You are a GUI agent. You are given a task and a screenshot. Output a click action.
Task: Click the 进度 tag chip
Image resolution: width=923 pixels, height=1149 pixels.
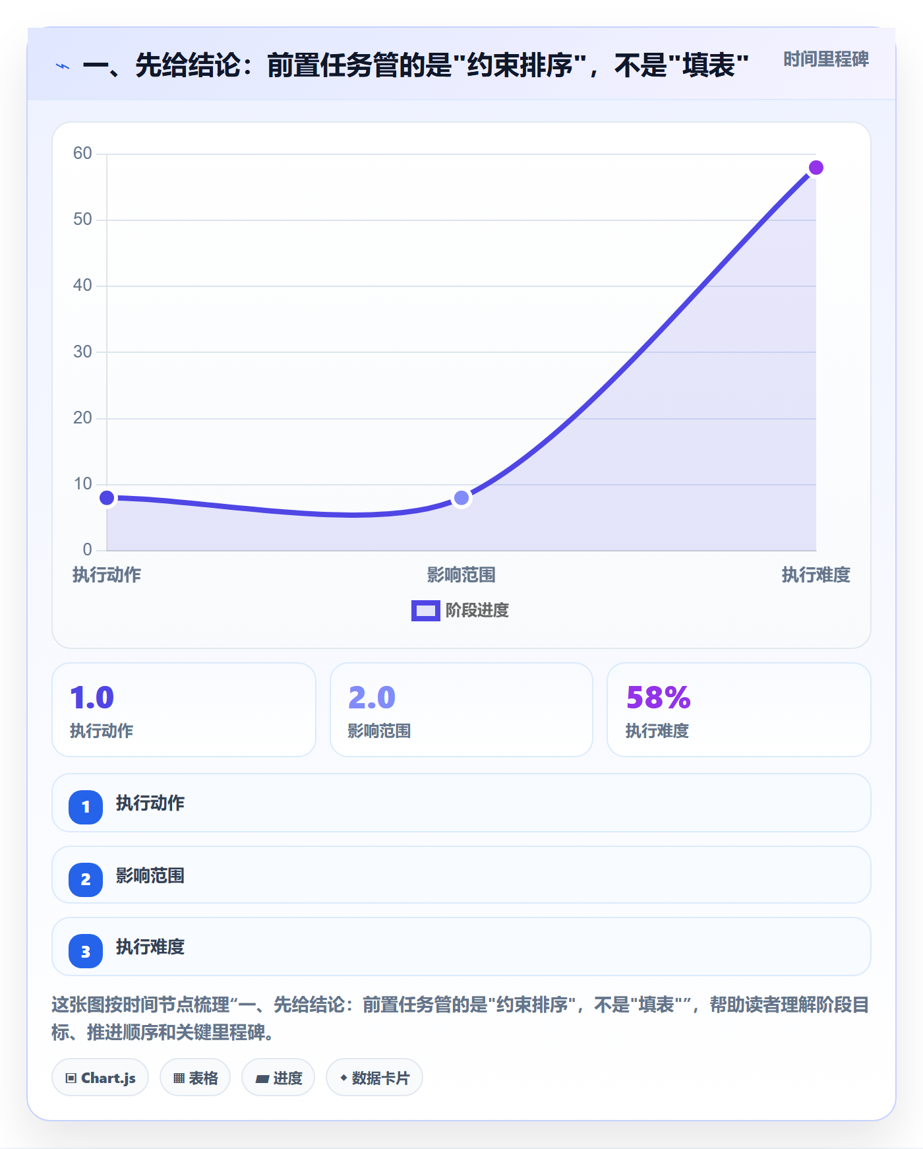pyautogui.click(x=278, y=1078)
